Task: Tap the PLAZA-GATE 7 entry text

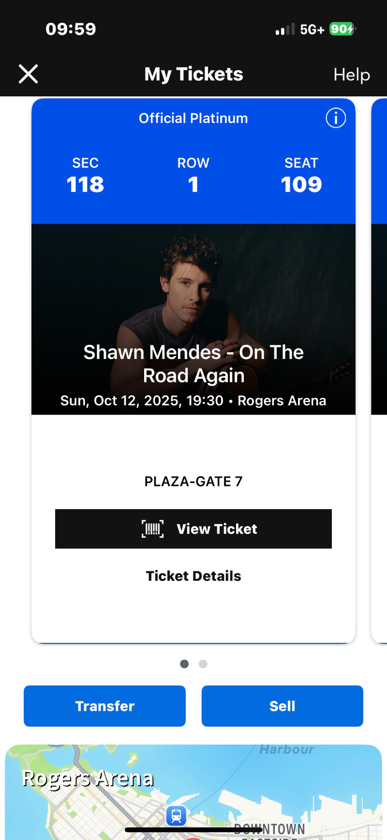Action: [x=193, y=482]
